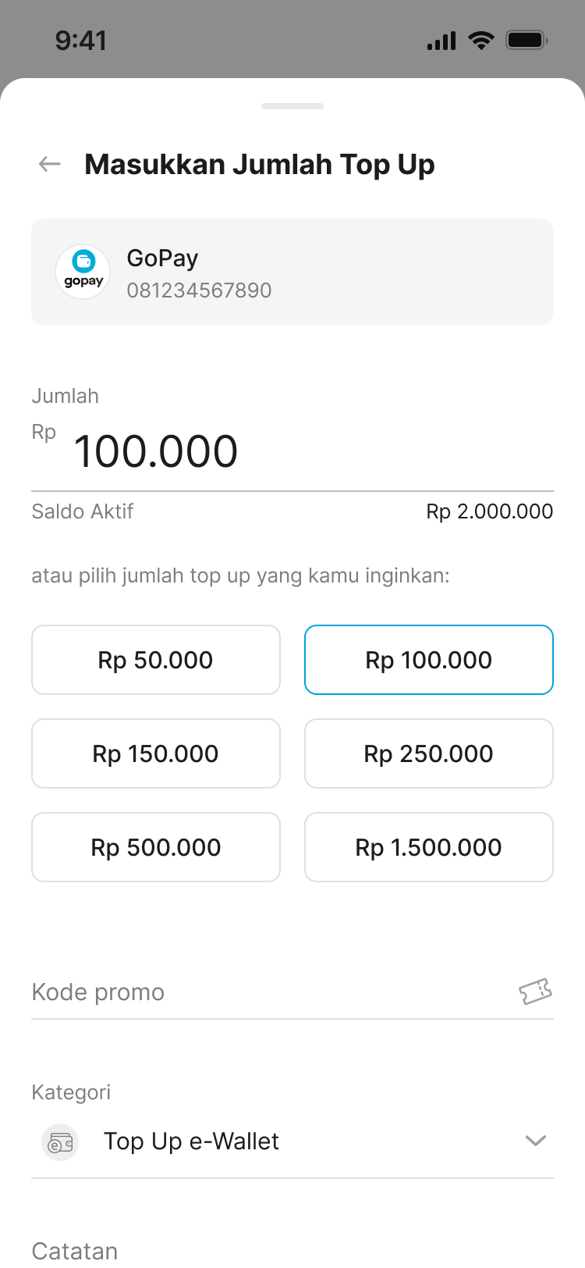Tap the Wi-Fi status icon
The height and width of the screenshot is (1268, 585).
481,41
